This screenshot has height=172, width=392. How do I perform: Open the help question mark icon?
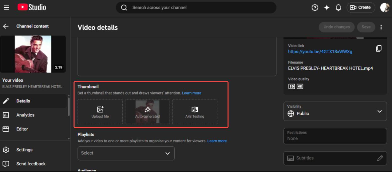click(315, 7)
